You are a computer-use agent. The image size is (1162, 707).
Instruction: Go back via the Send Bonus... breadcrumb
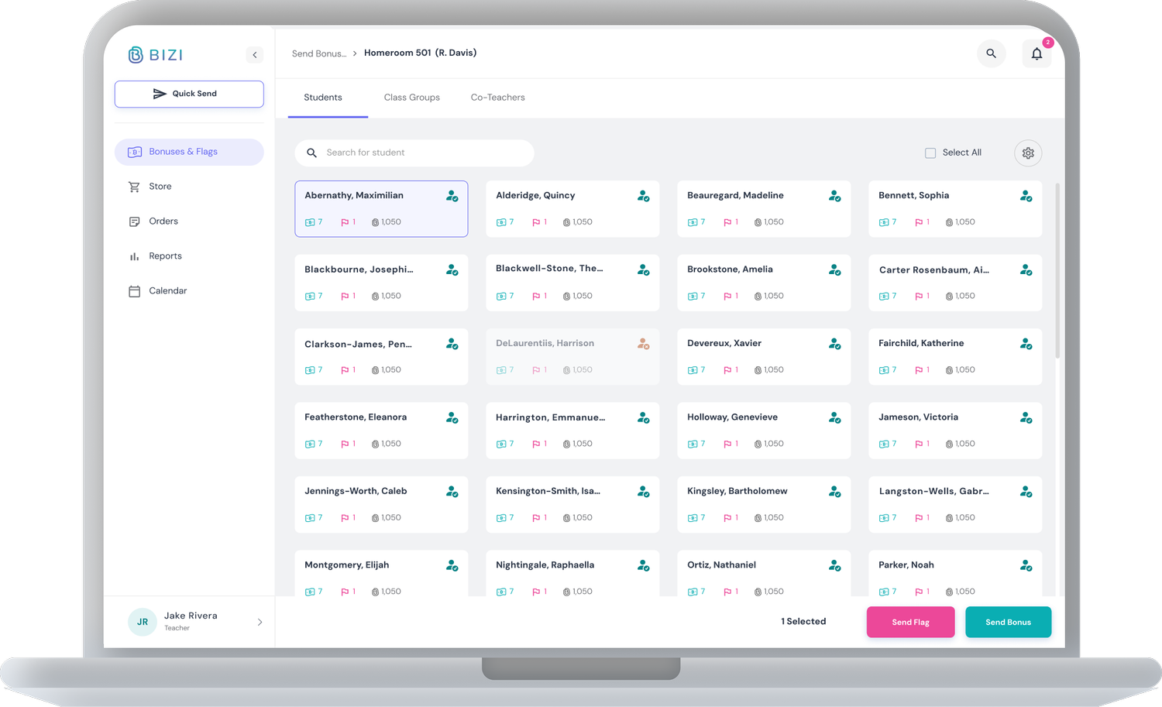(319, 53)
